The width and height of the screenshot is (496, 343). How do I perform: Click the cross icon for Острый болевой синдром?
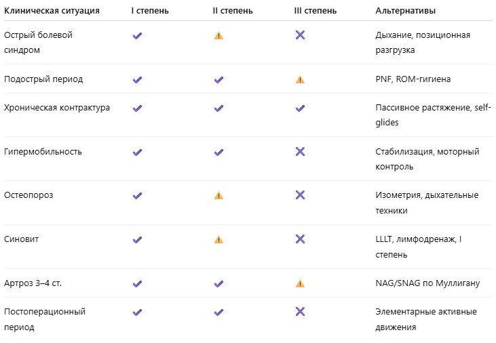click(300, 35)
